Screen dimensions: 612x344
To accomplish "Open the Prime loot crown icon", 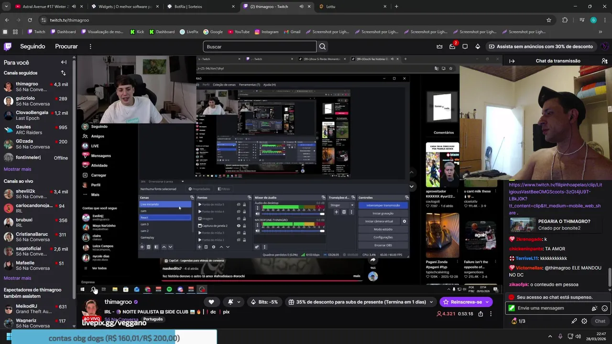I will tap(439, 46).
